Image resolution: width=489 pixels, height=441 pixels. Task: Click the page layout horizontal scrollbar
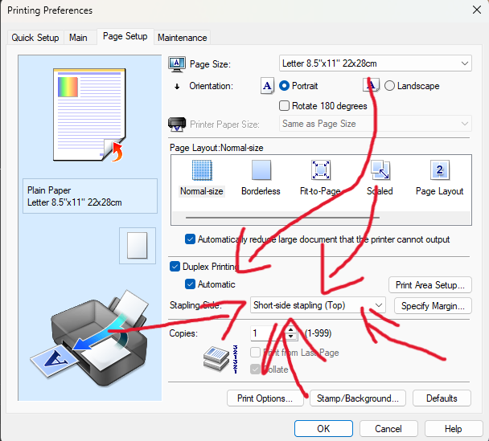(322, 217)
